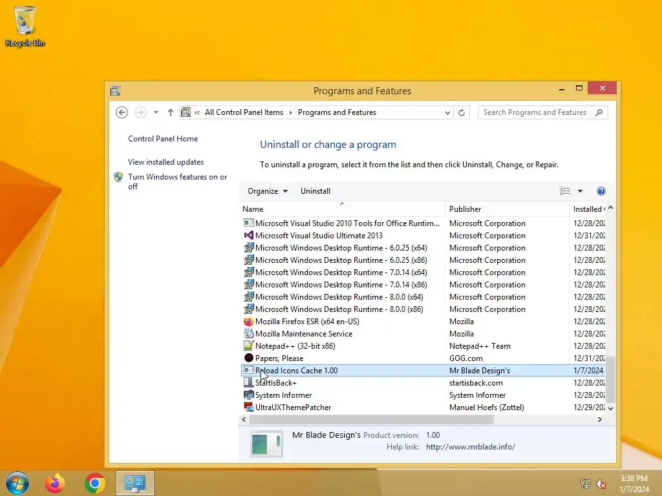Launch Firefox from the taskbar
Screen dimensions: 662x496
[x=55, y=483]
